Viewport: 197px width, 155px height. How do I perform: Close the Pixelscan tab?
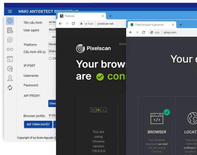click(103, 16)
